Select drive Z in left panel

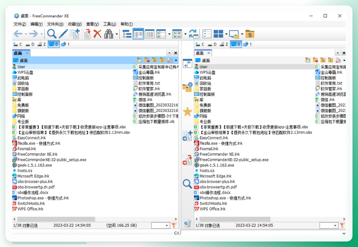pos(42,44)
